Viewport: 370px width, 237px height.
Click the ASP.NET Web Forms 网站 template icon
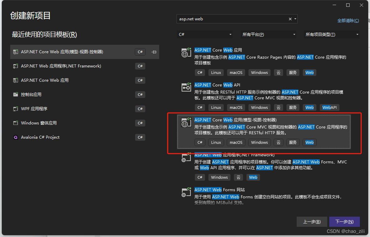pyautogui.click(x=186, y=192)
